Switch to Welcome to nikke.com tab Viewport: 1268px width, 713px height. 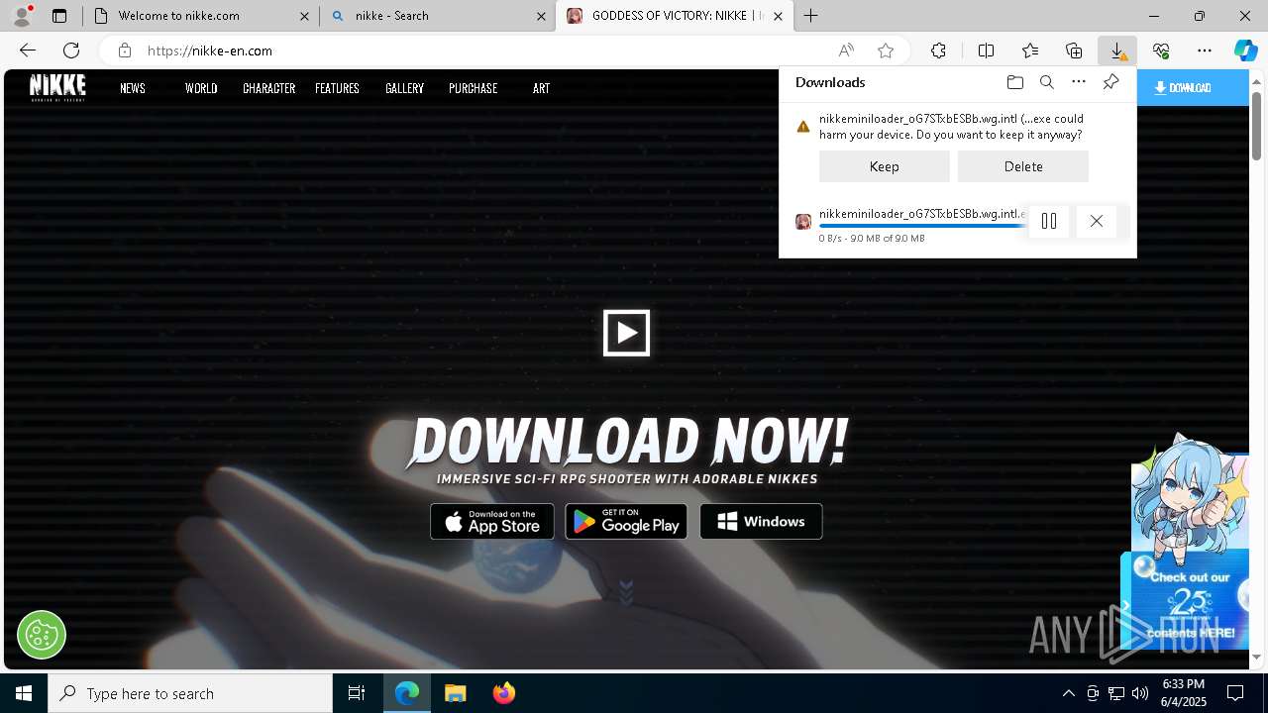pos(200,16)
